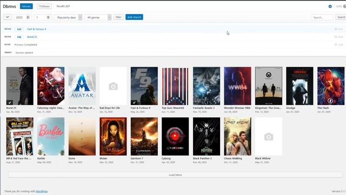Image resolution: width=346 pixels, height=195 pixels.
Task: Expand the collapse chevron dropdown beside the year field
Action: [8, 17]
